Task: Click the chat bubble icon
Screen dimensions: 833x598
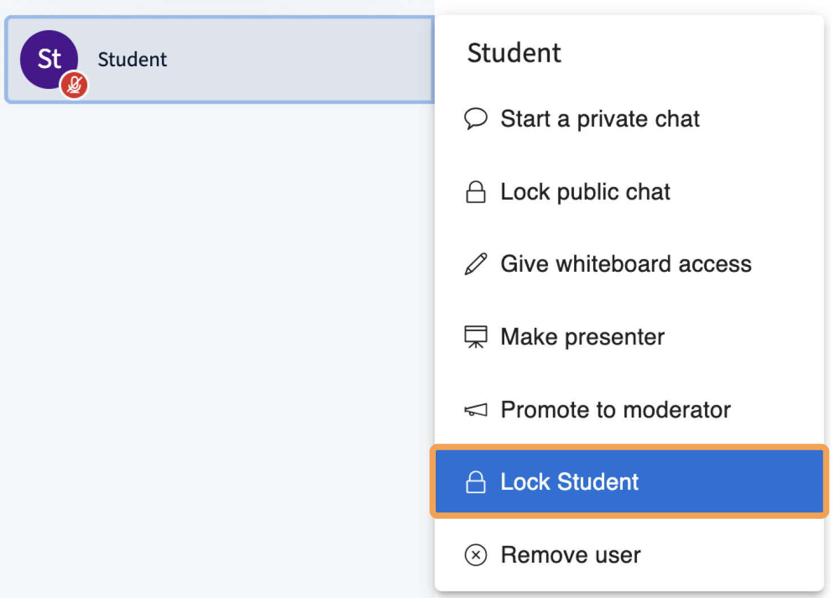Action: tap(475, 118)
